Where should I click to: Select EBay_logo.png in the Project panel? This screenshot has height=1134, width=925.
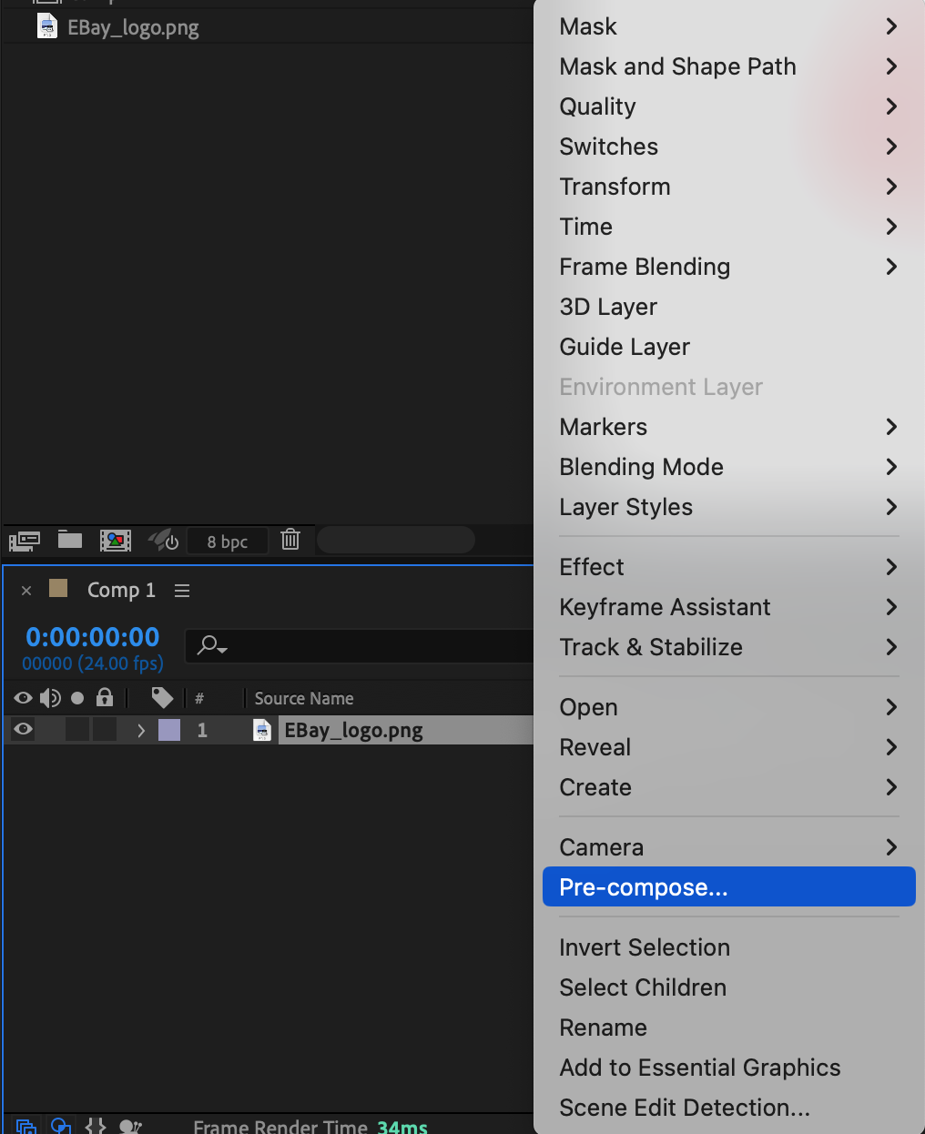coord(133,27)
